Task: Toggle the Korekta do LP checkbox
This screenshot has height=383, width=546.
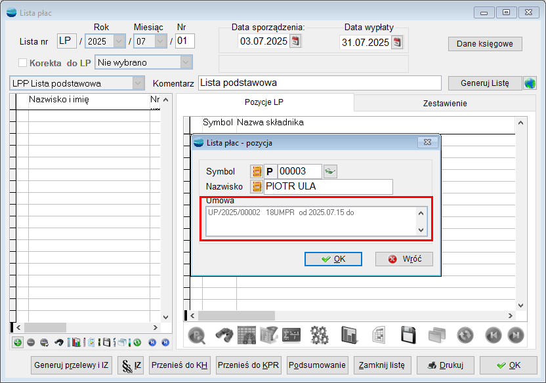Action: click(x=22, y=62)
